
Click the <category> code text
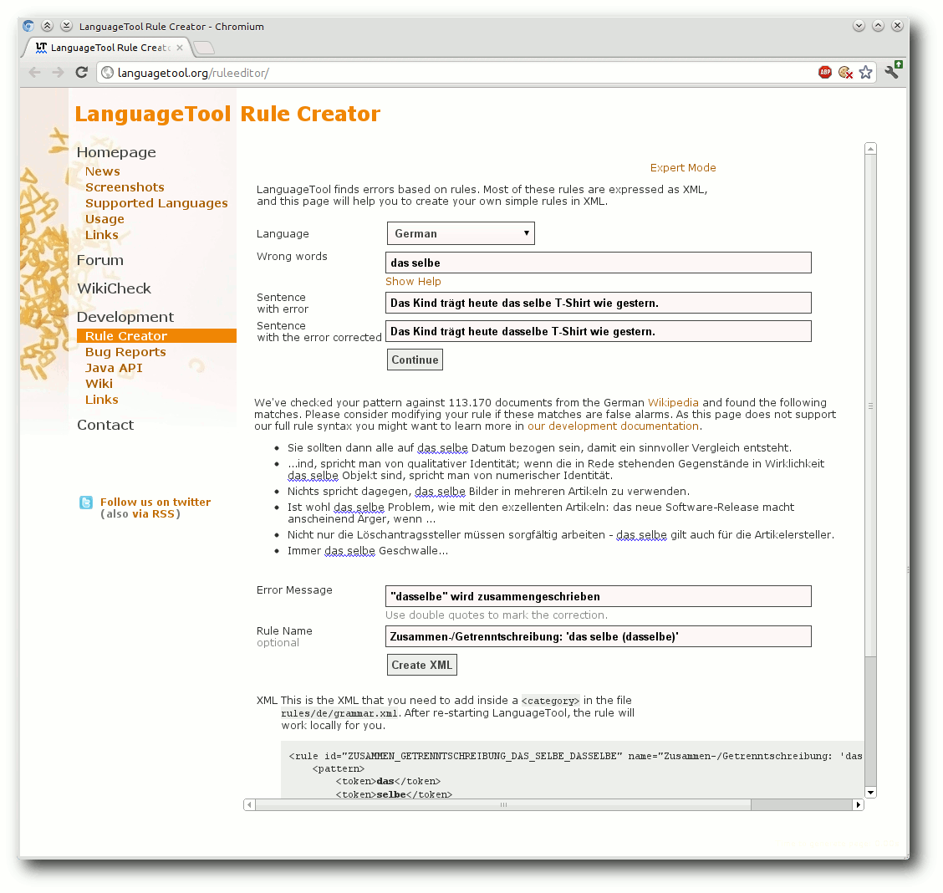(x=550, y=701)
